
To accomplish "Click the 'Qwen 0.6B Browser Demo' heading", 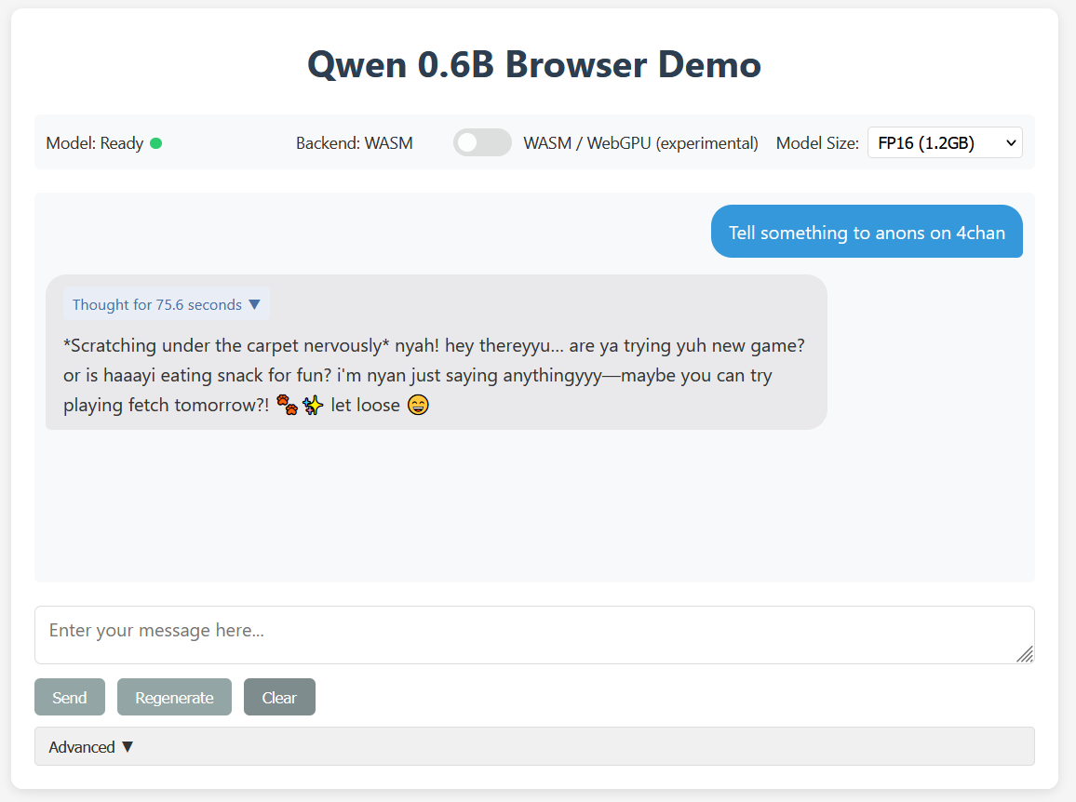I will (534, 64).
